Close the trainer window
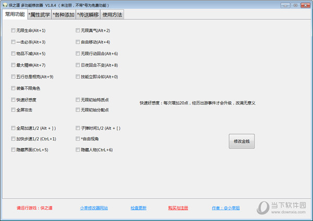The width and height of the screenshot is (313, 221). click(x=305, y=5)
